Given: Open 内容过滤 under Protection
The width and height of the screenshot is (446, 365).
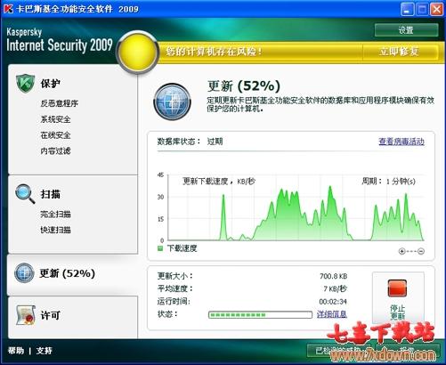Looking at the screenshot, I should pos(55,150).
